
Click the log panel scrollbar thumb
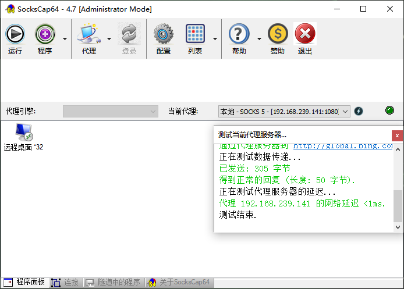pos(398,206)
